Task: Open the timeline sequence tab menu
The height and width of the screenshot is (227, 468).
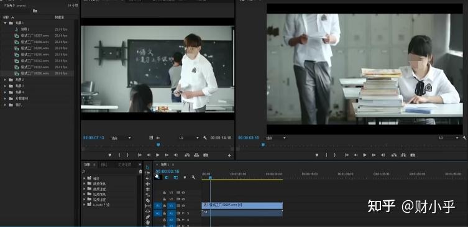Action: 173,165
